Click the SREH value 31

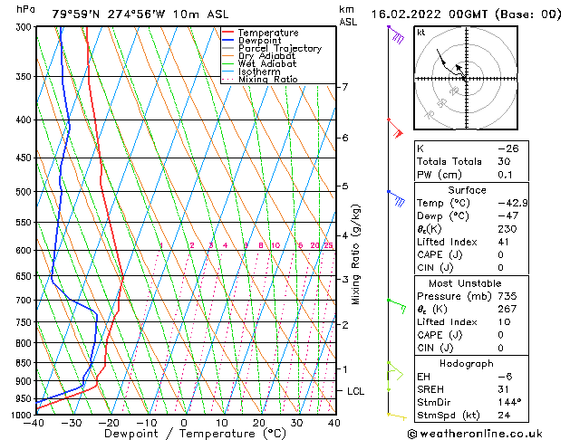coord(503,389)
